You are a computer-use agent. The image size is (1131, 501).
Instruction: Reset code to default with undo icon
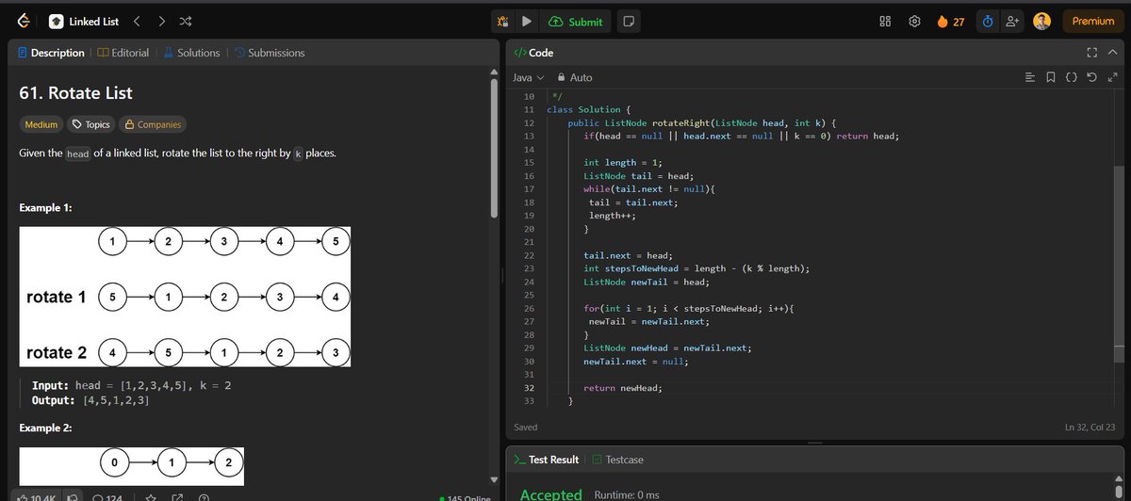[x=1092, y=77]
